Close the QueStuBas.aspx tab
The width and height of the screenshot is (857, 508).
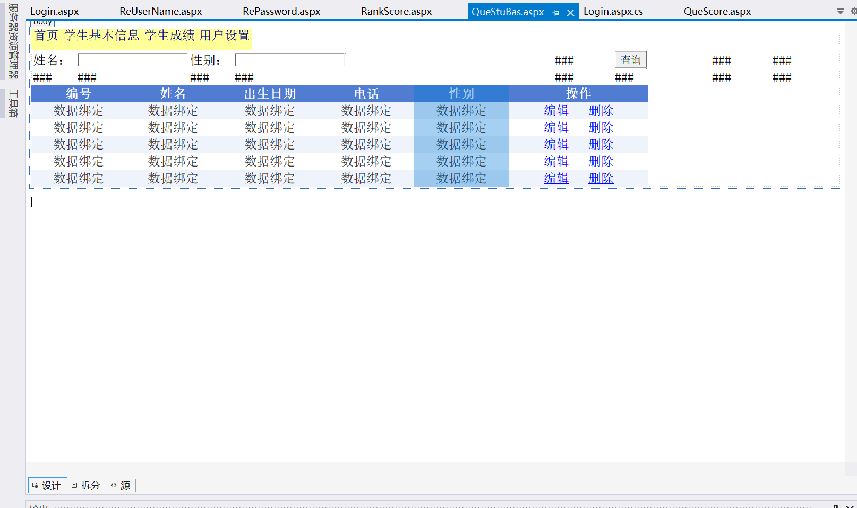tap(570, 12)
